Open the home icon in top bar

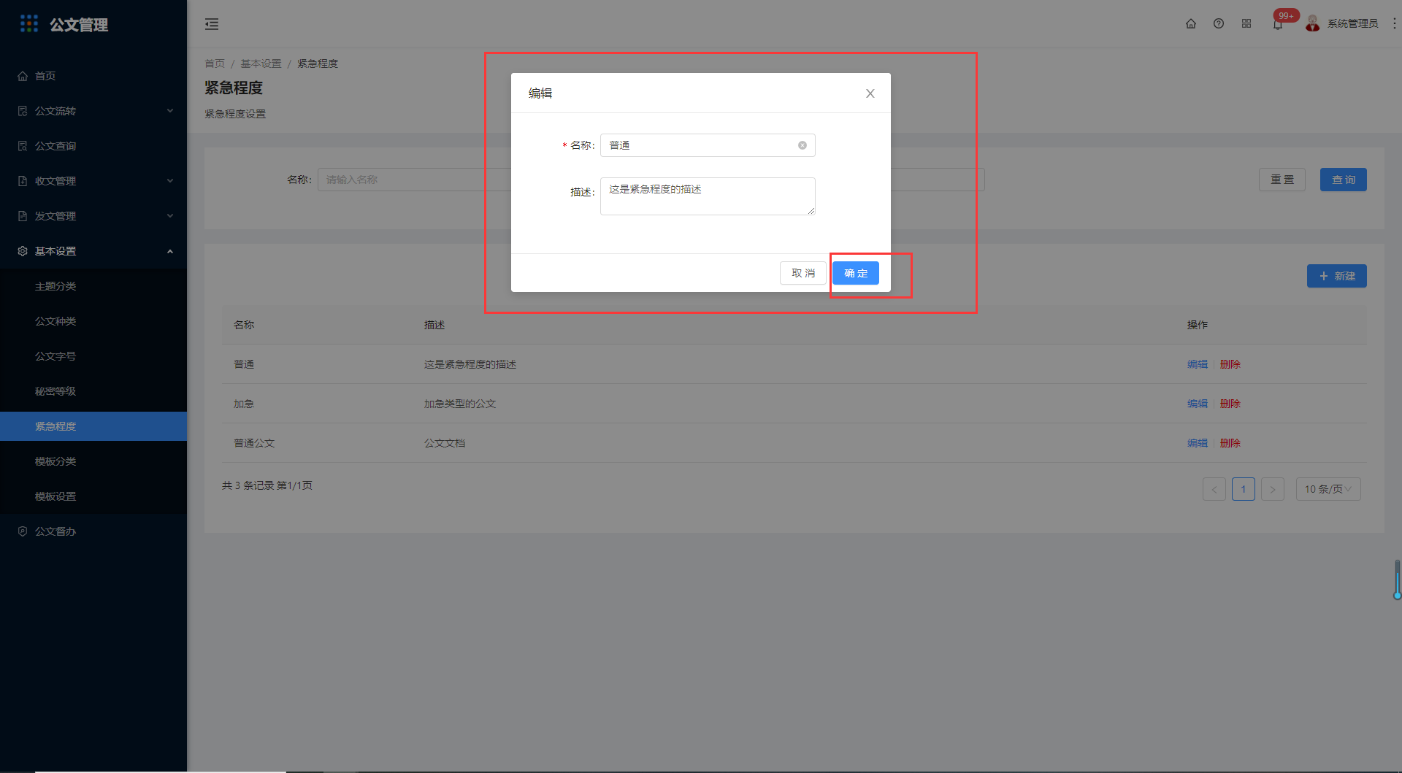point(1191,23)
